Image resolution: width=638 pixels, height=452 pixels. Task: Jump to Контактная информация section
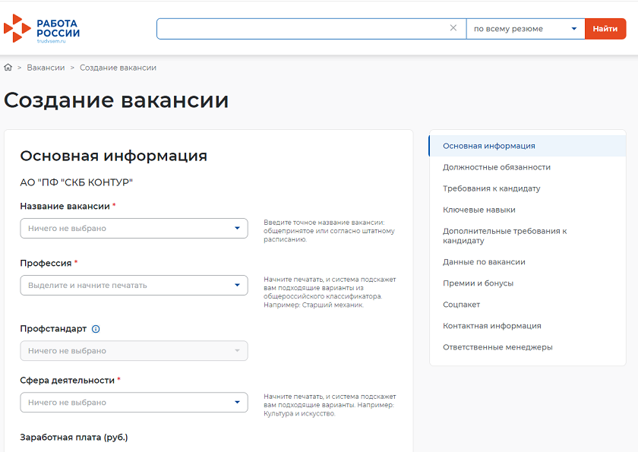point(491,326)
